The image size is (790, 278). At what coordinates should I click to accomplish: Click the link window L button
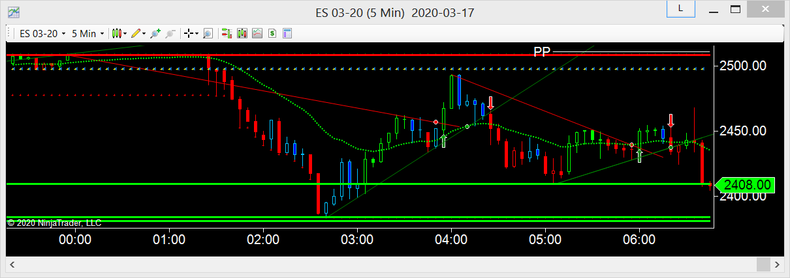(681, 9)
